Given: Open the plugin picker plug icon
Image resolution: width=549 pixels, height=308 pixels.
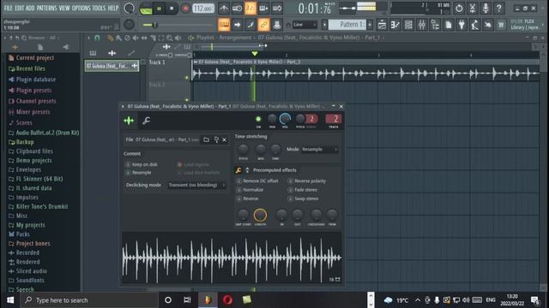Looking at the screenshot, I should coord(462,25).
